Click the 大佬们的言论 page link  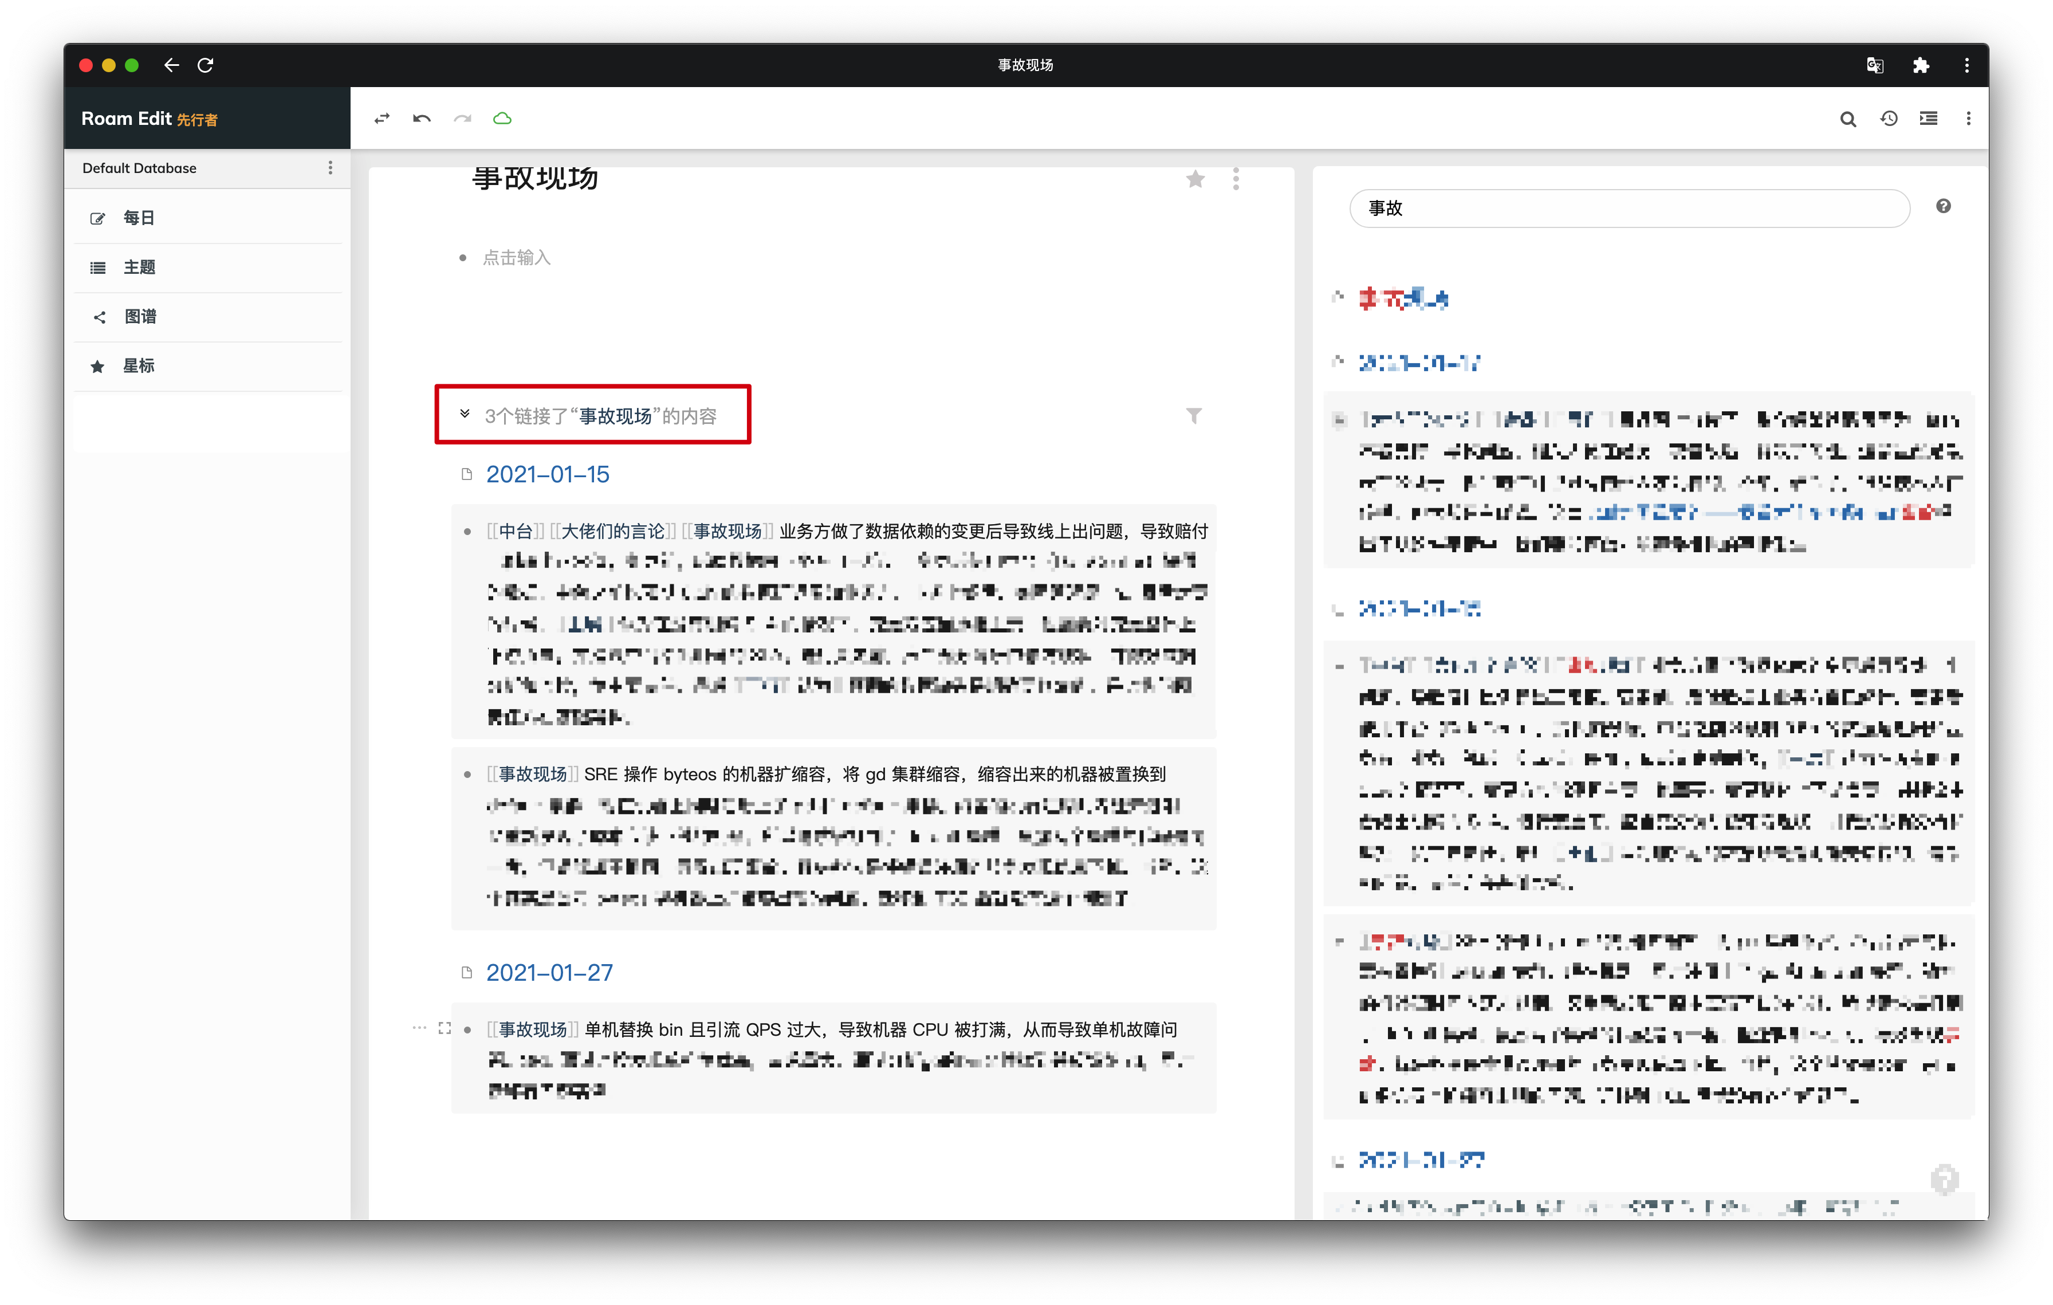[x=612, y=532]
